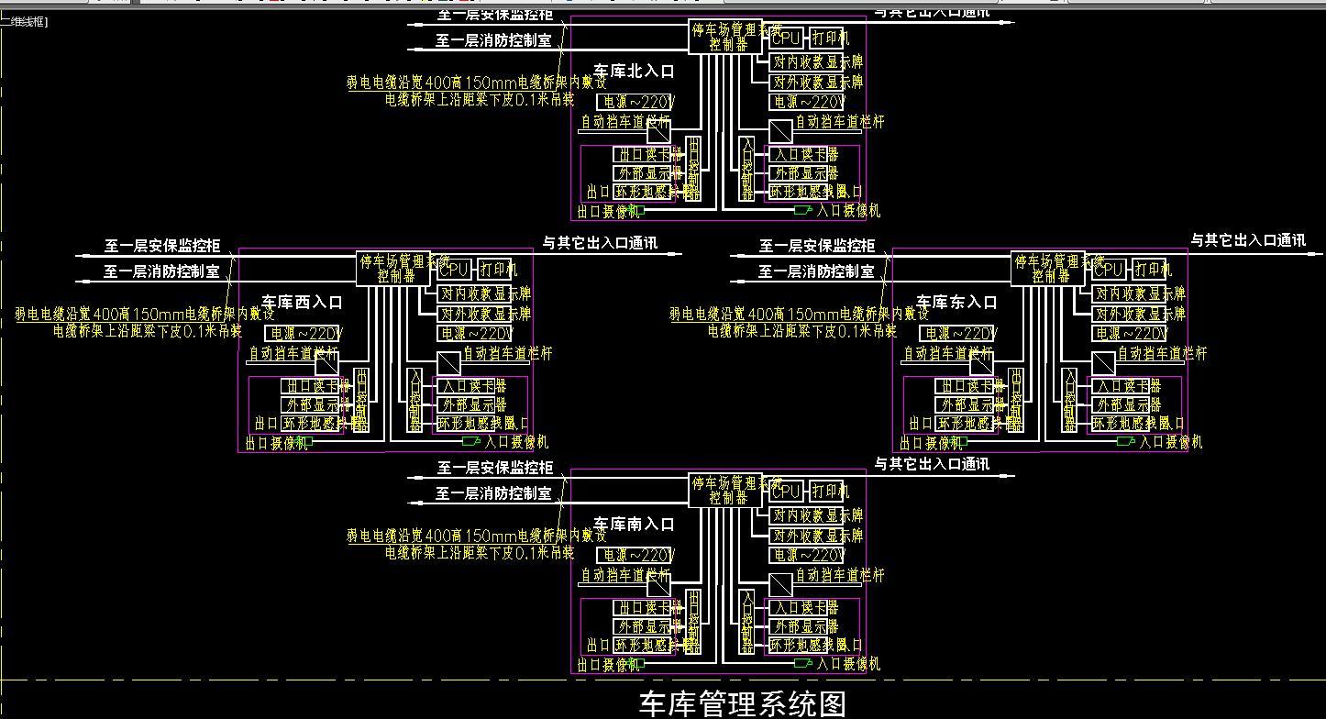Screen dimensions: 1326x719
Task: Select the 车库南入口 label
Action: [x=634, y=524]
